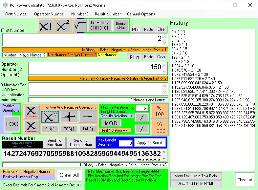
Task: Click the Simetric multiplication X button
Action: [x=32, y=112]
